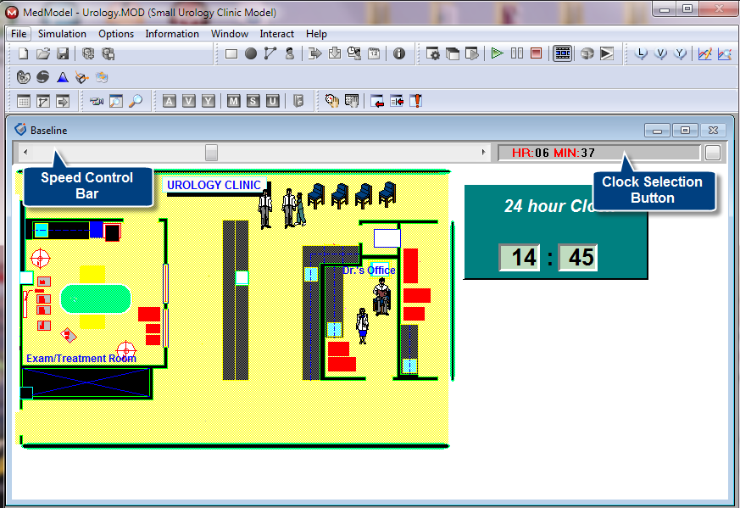Stop the simulation with the red square

click(x=536, y=53)
